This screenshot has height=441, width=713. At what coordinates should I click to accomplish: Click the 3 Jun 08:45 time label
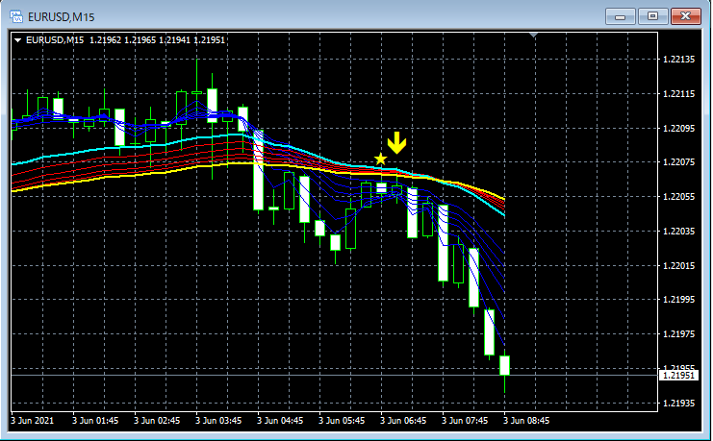pyautogui.click(x=526, y=421)
